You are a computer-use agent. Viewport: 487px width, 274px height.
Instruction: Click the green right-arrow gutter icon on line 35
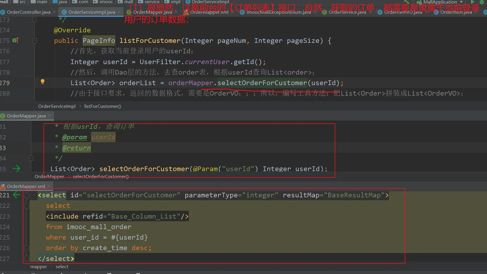tap(17, 168)
